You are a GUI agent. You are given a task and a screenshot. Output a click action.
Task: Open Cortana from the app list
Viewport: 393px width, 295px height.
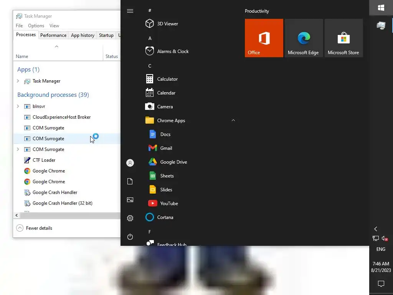pyautogui.click(x=190, y=217)
